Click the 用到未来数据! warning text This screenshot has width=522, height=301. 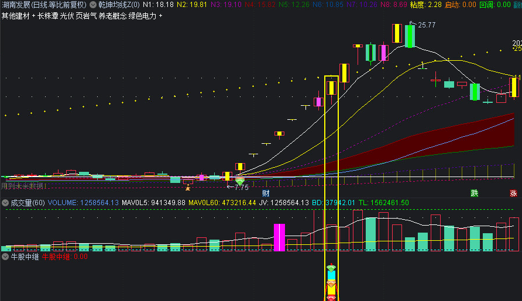pos(23,186)
